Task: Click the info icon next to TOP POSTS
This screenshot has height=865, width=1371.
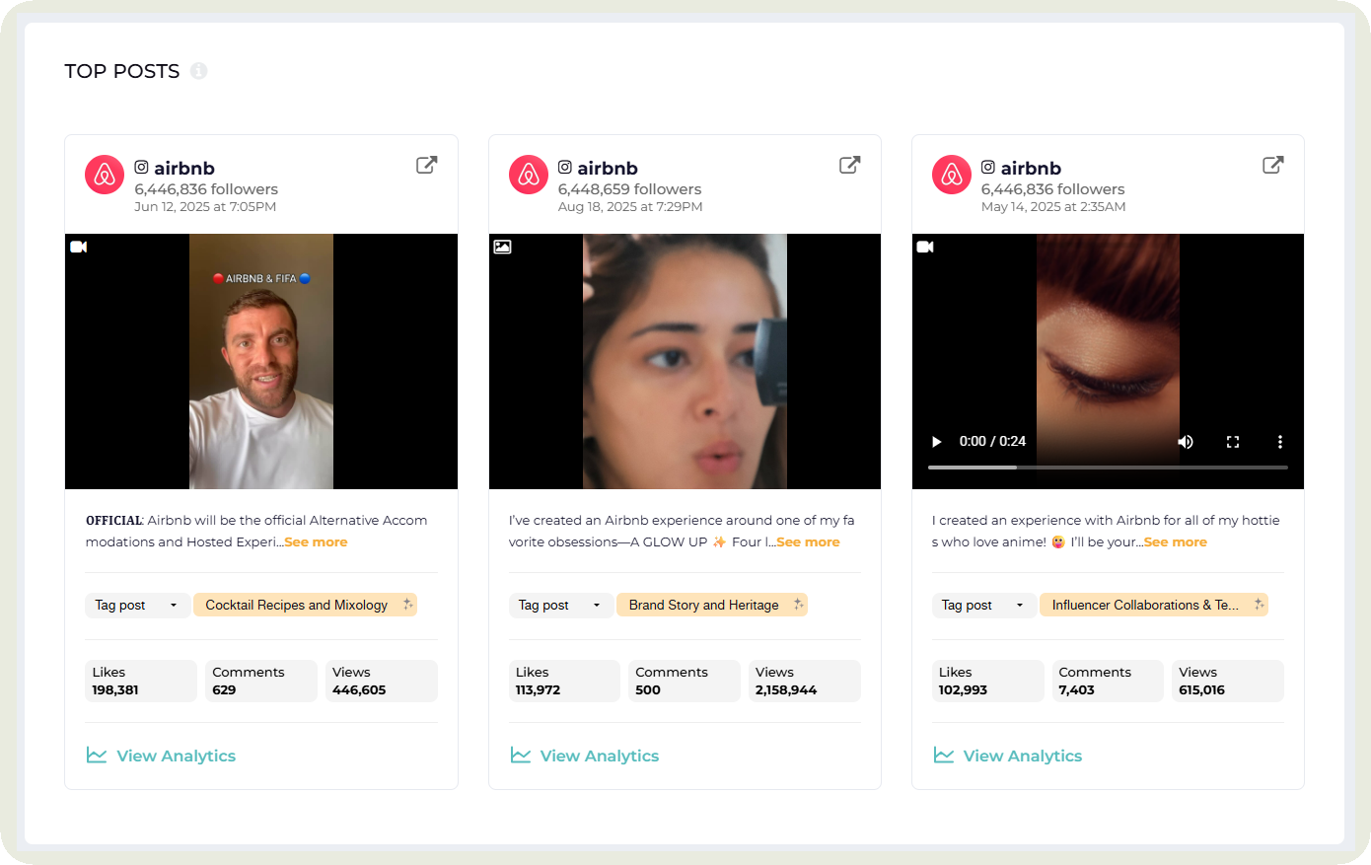Action: [199, 70]
